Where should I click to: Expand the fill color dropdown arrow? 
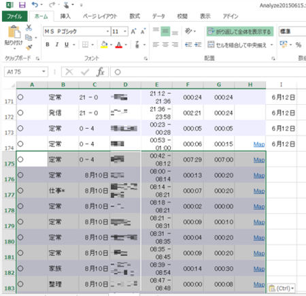click(x=111, y=45)
